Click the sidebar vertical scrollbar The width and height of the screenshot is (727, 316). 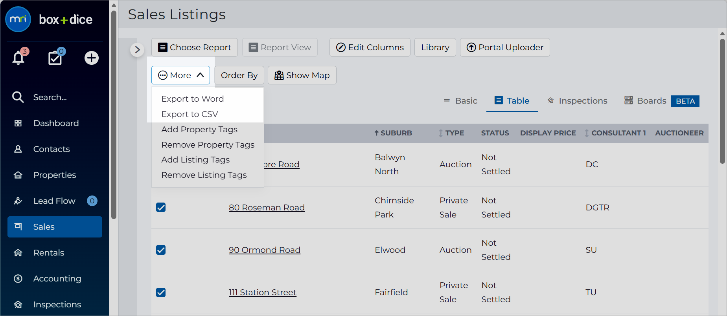114,114
